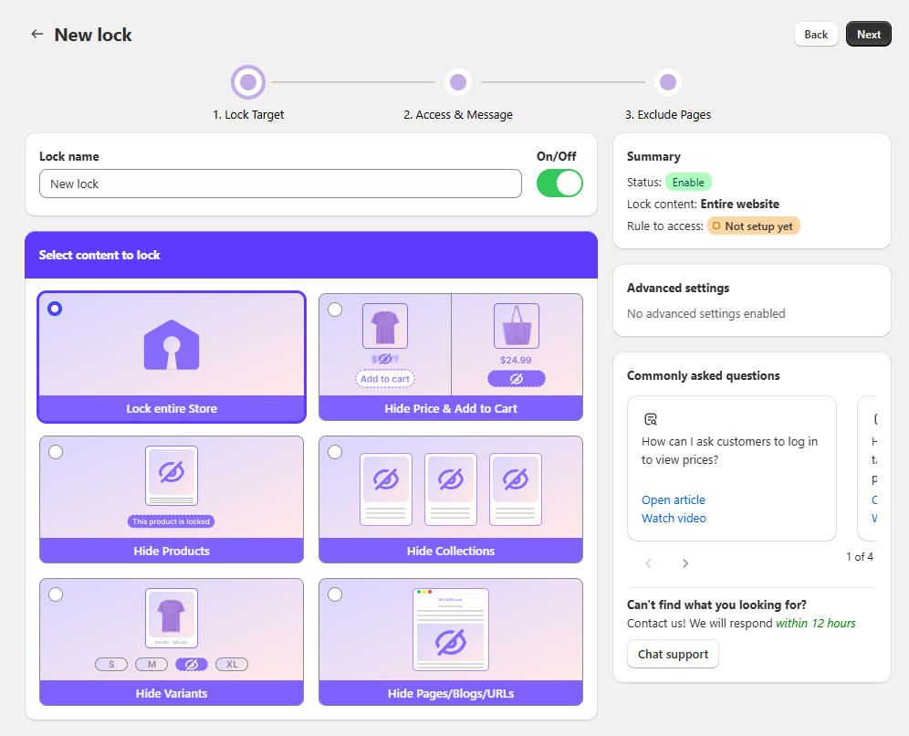Click the back arrow next to New lock title
Screen dimensions: 909x736
(x=37, y=34)
